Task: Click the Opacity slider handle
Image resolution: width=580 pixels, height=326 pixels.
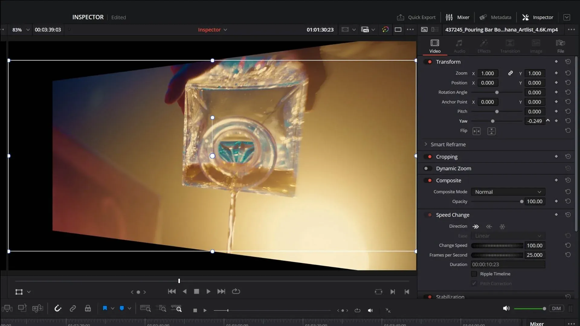Action: (x=521, y=201)
